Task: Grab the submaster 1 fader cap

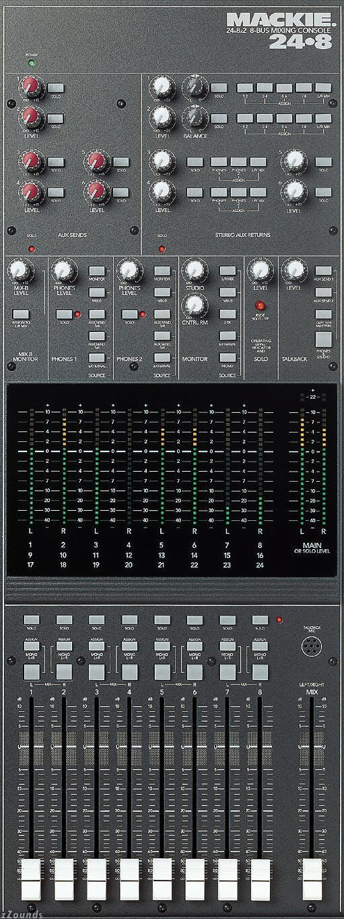Action: click(x=32, y=880)
